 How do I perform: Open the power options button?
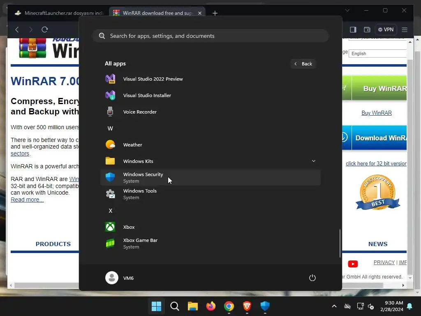click(x=312, y=278)
